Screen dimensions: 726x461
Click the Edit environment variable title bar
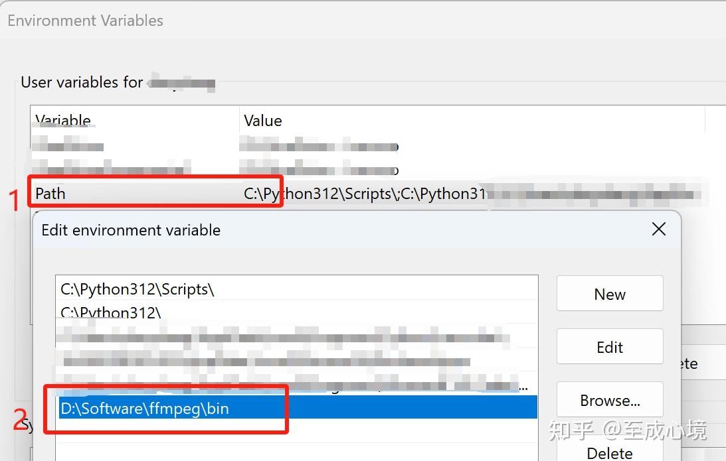click(131, 230)
